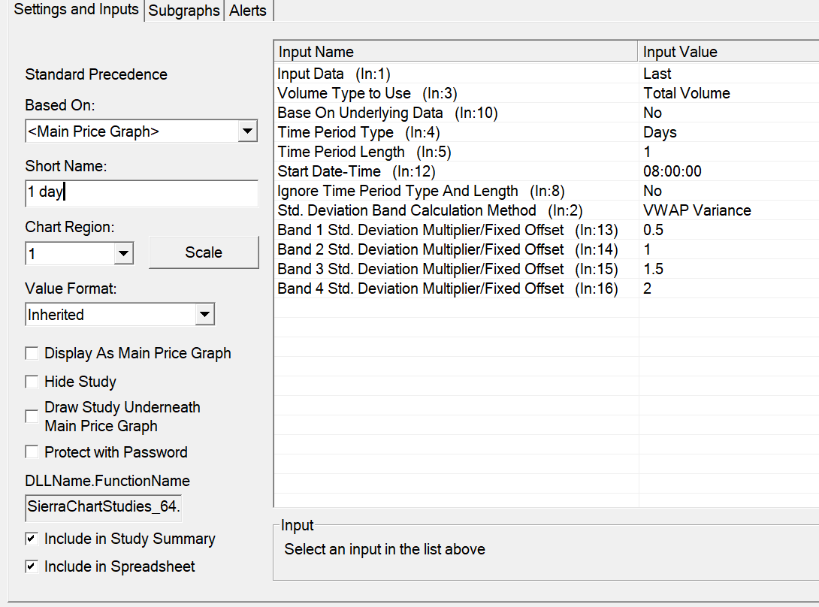Click the DLLName.FunctionName field
Viewport: 819px width, 607px height.
coord(104,506)
